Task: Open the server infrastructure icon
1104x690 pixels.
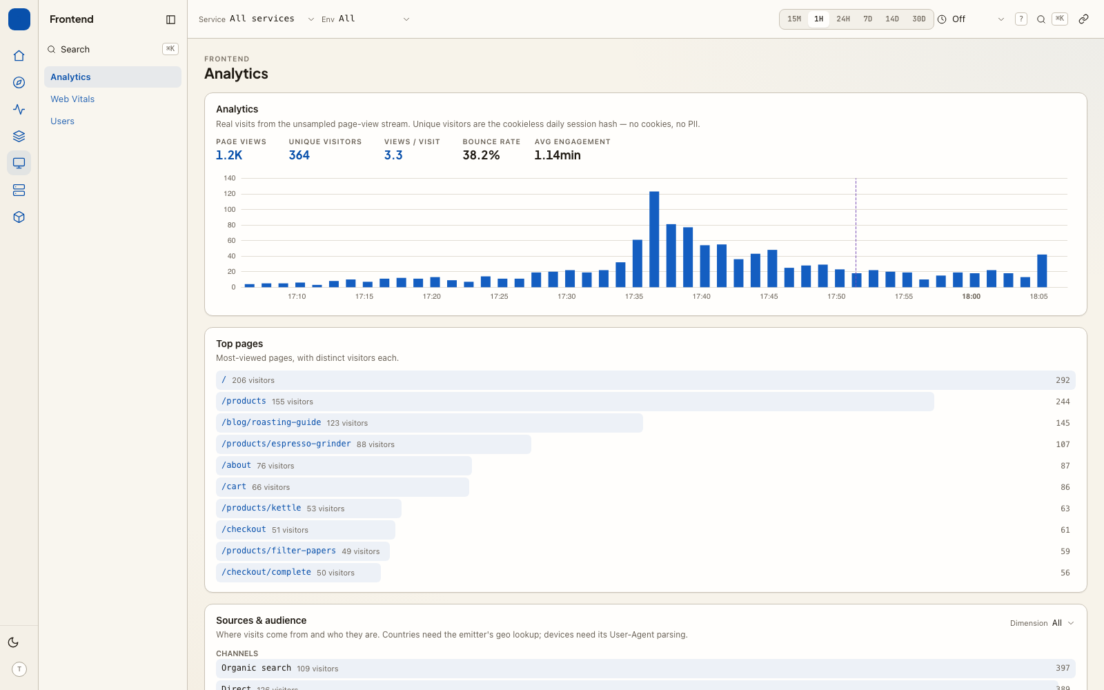Action: click(19, 190)
